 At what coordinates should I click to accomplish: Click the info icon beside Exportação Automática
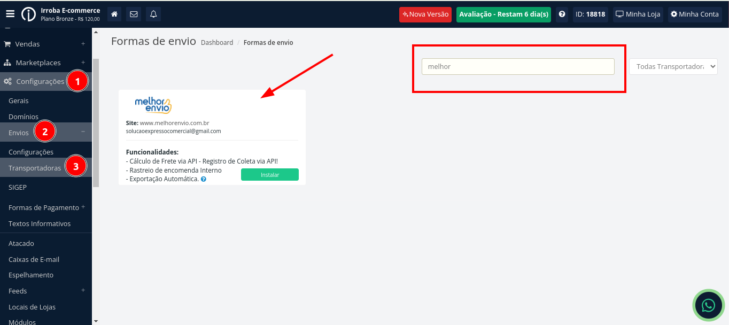(204, 180)
